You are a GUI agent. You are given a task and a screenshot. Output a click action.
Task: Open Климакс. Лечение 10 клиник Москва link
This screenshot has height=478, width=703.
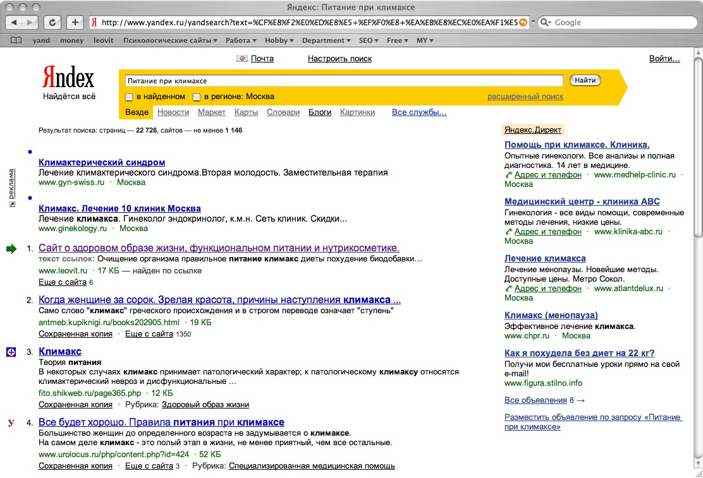(119, 208)
